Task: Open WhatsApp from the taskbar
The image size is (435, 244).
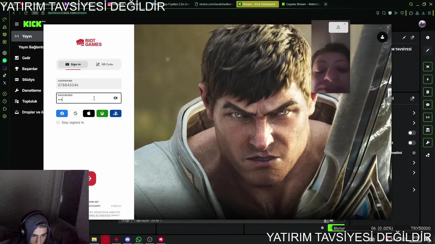Action: [x=139, y=240]
